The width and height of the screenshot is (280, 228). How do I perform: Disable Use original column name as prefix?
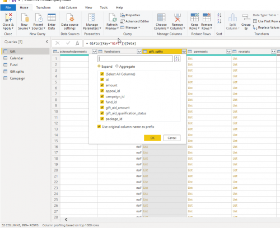click(x=99, y=127)
